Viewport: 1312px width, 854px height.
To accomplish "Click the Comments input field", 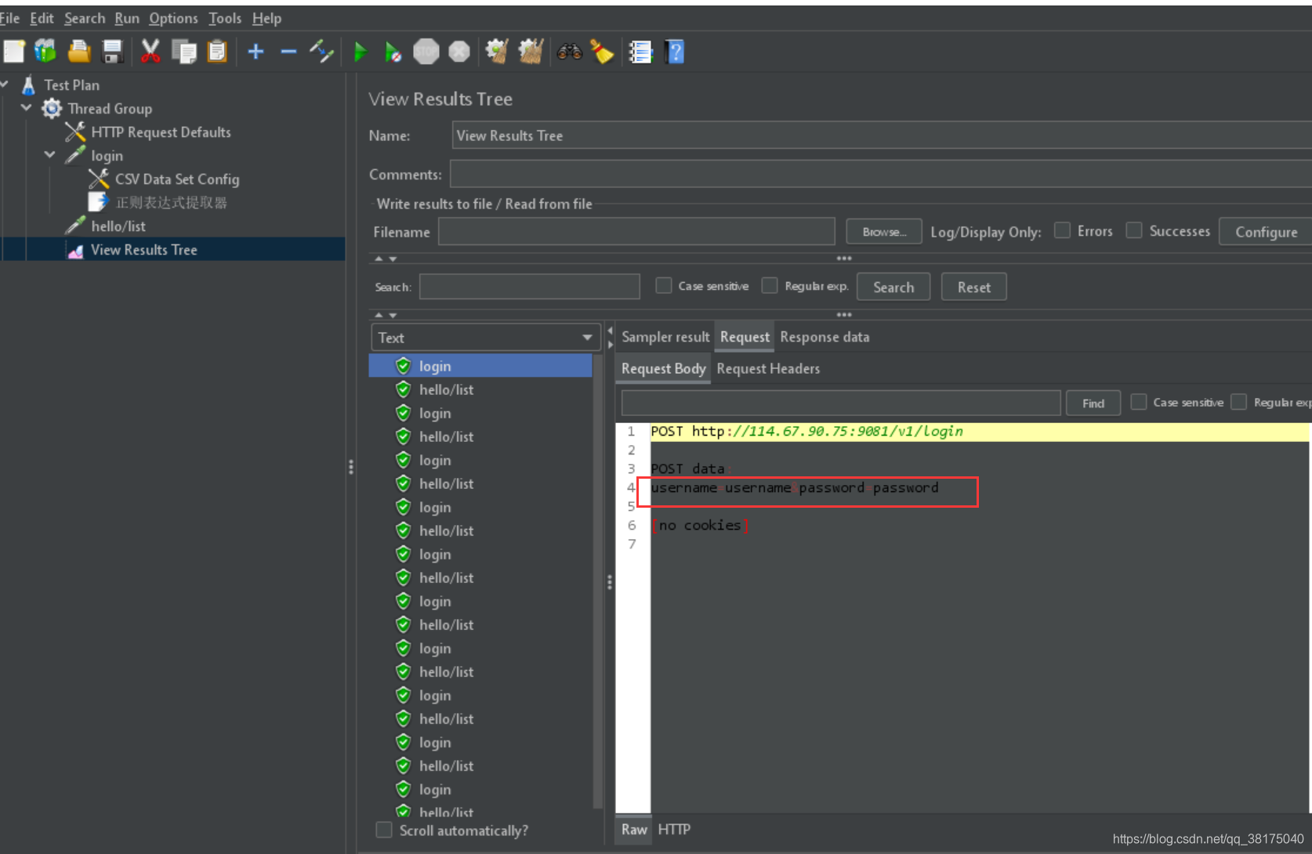I will pos(881,174).
